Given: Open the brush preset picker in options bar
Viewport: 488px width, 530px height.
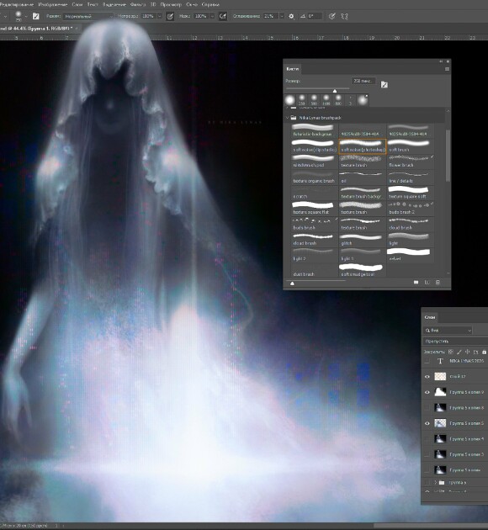Looking at the screenshot, I should pyautogui.click(x=19, y=16).
